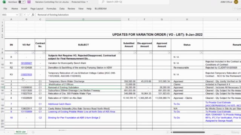Click the Excel application icon
This screenshot has height=135, width=241.
point(4,2)
